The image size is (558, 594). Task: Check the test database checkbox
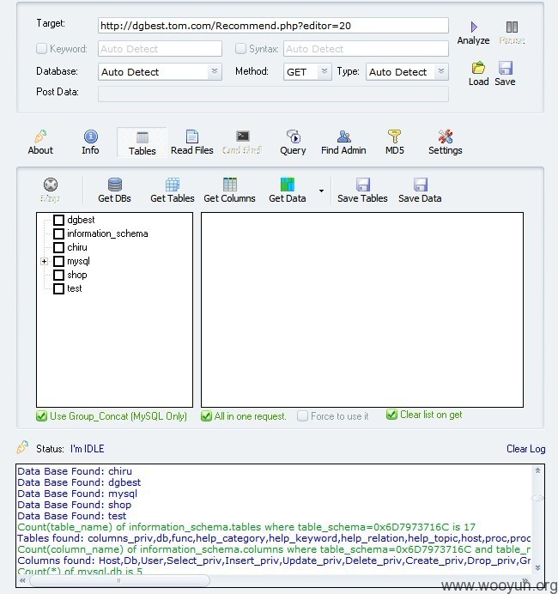click(58, 289)
